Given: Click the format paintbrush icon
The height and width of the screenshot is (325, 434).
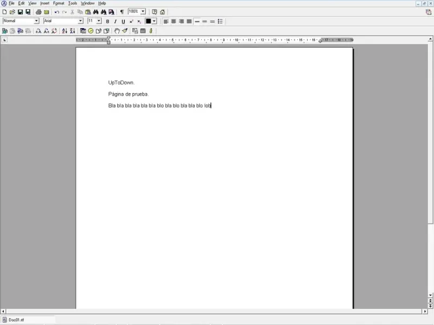Looking at the screenshot, I should click(x=125, y=31).
